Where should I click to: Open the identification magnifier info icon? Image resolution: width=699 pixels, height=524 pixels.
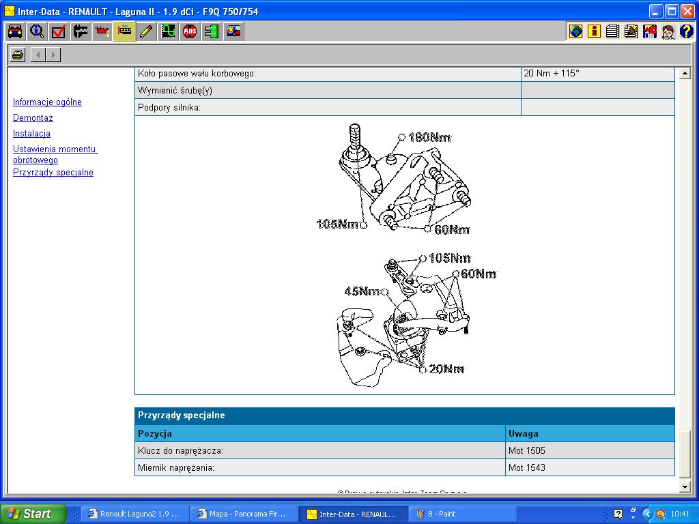[x=37, y=31]
